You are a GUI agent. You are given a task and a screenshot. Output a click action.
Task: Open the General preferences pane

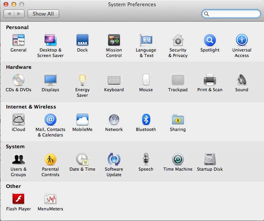18,41
